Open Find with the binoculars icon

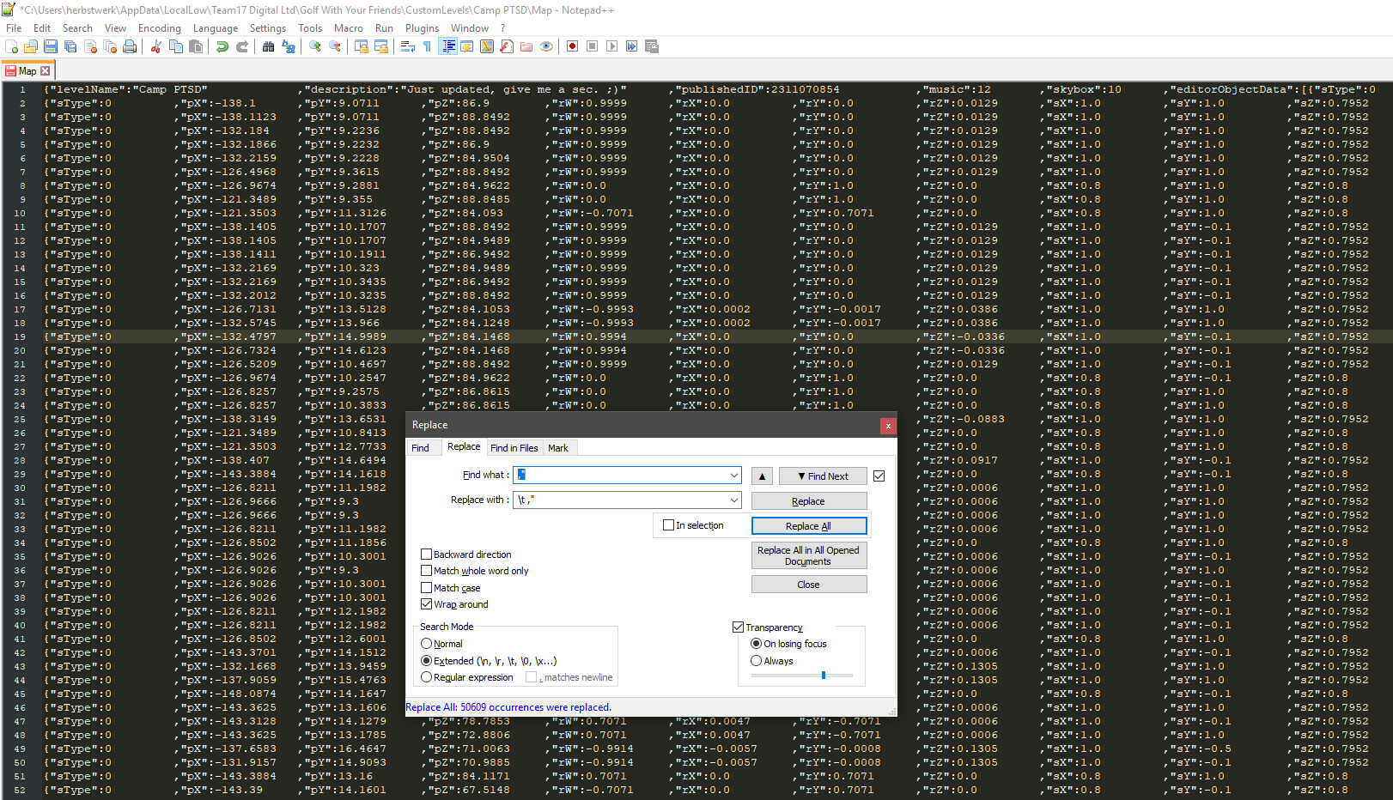[269, 46]
